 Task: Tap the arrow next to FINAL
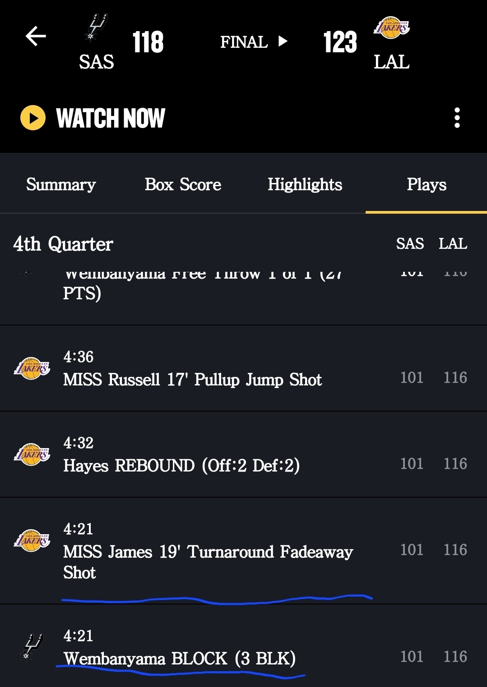pos(283,41)
